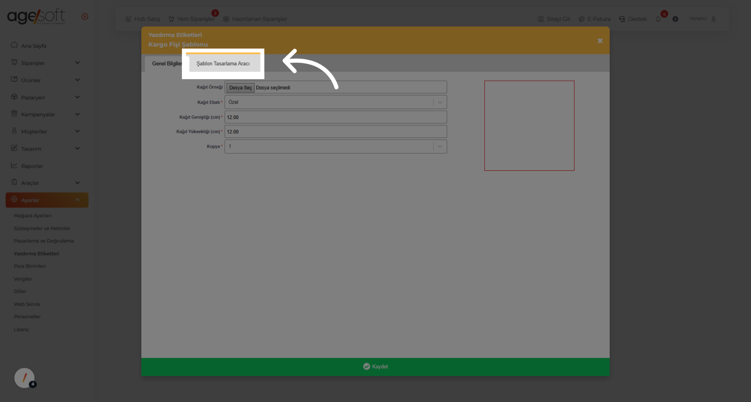This screenshot has width=751, height=402.
Task: Expand the Müşteriler menu chevron
Action: 77,131
